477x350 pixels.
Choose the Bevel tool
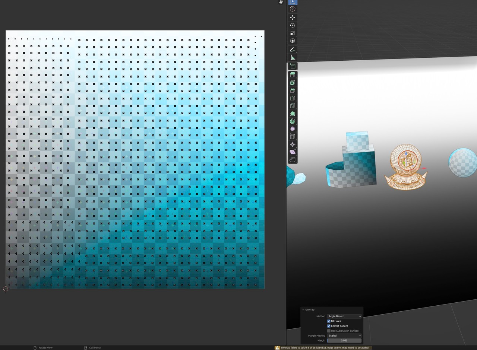point(293,90)
